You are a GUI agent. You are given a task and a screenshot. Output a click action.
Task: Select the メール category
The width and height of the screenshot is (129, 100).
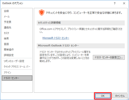[17, 17]
